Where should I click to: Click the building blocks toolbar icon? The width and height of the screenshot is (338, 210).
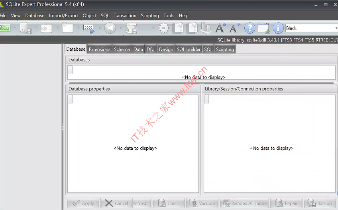pyautogui.click(x=206, y=28)
